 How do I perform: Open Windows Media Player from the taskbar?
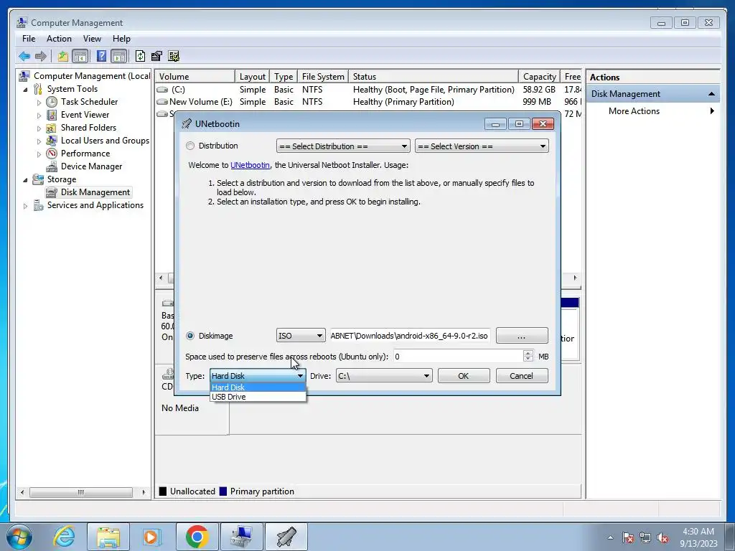tap(151, 537)
